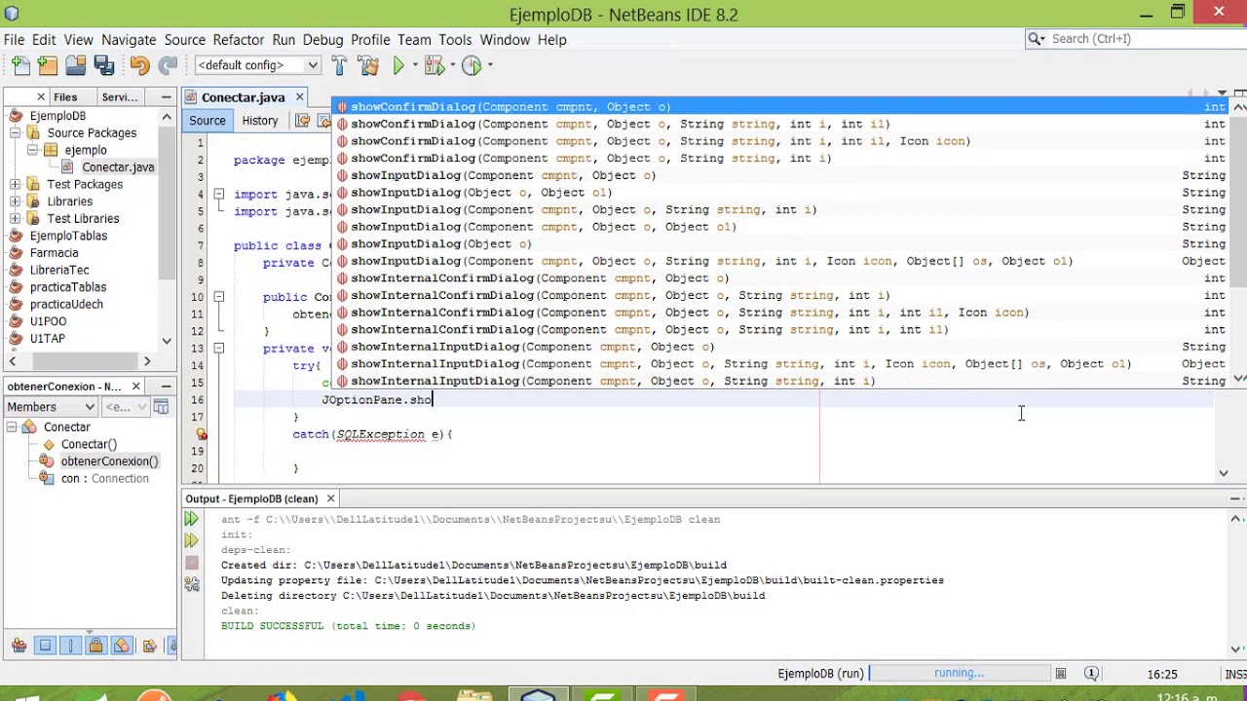
Task: Select the practicaUdech project
Action: pyautogui.click(x=66, y=304)
